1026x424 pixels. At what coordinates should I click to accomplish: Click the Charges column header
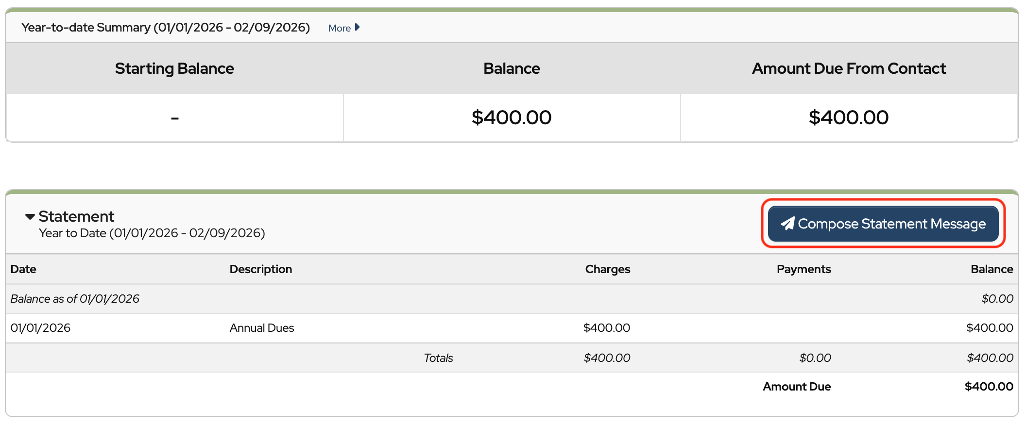click(607, 269)
